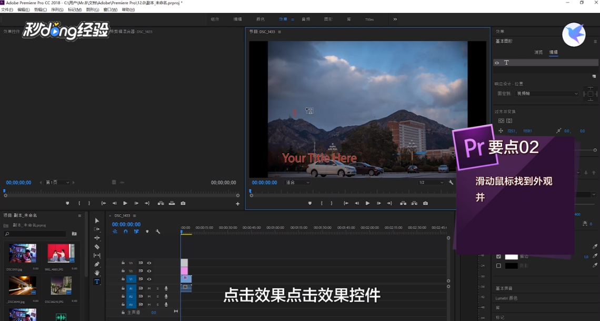This screenshot has width=600, height=321.
Task: Open the 适合 zoom level dropdown
Action: (x=298, y=183)
